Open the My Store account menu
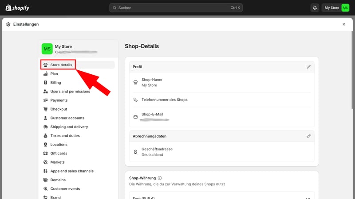Image resolution: width=355 pixels, height=199 pixels. [x=336, y=8]
